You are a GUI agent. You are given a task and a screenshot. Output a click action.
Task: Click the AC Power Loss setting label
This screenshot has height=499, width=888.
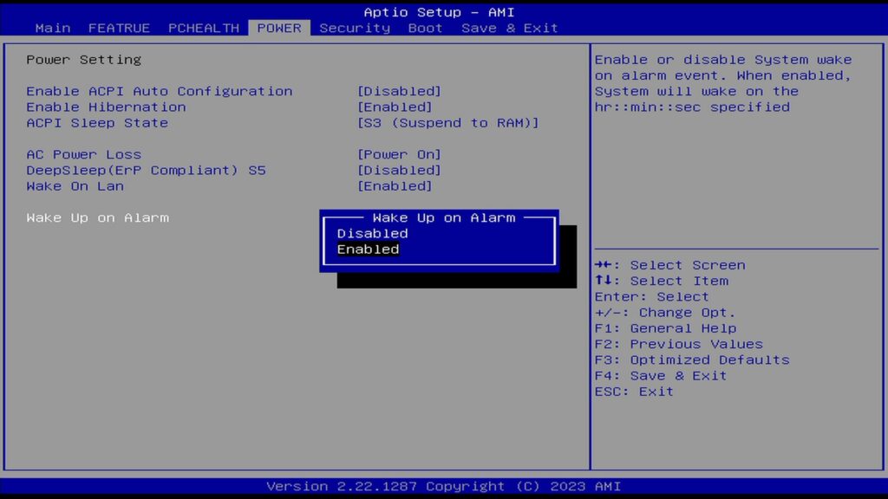(83, 154)
